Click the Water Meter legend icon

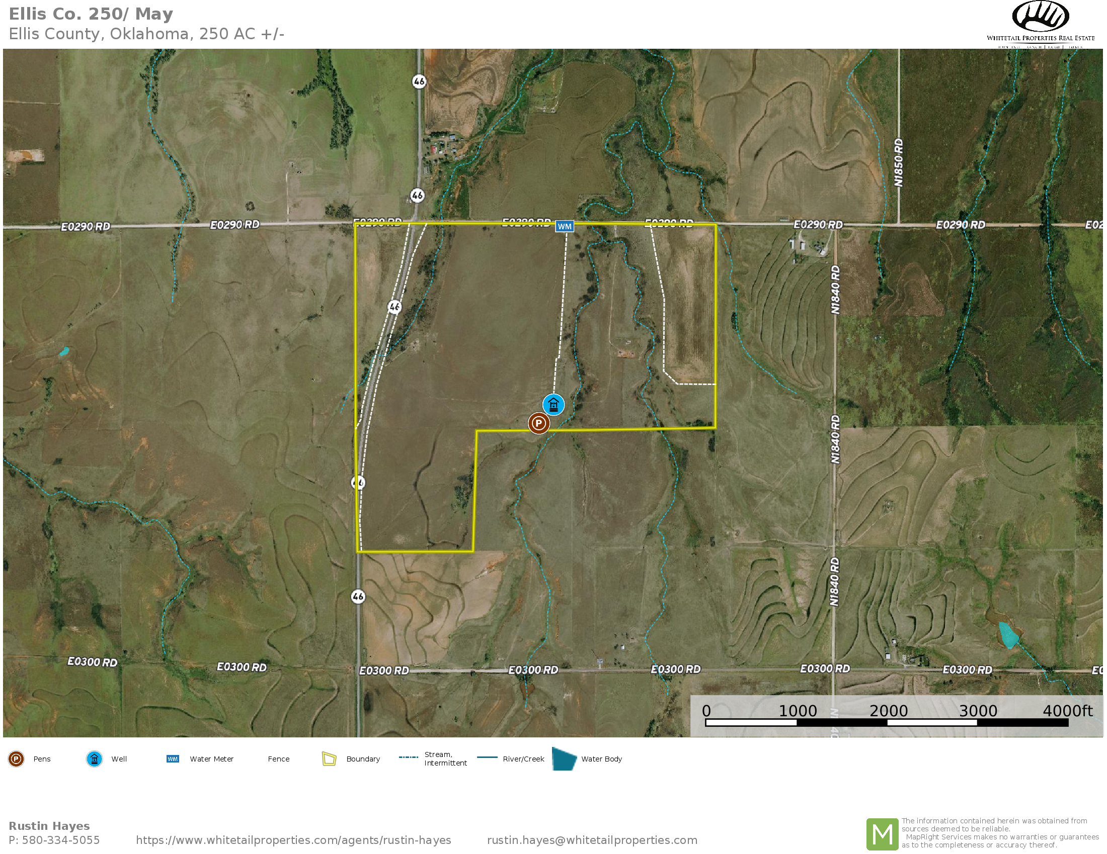coord(172,759)
